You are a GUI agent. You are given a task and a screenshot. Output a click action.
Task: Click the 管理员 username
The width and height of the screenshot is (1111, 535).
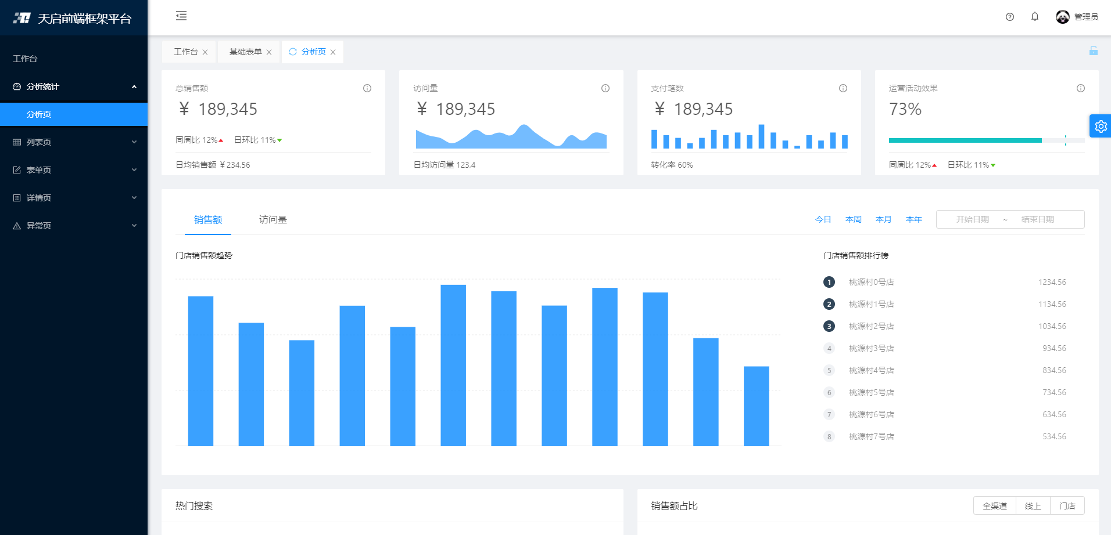click(1086, 17)
